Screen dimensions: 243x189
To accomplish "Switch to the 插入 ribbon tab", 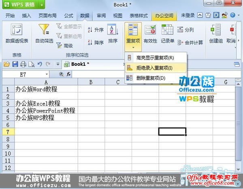I will pyautogui.click(x=26, y=15).
